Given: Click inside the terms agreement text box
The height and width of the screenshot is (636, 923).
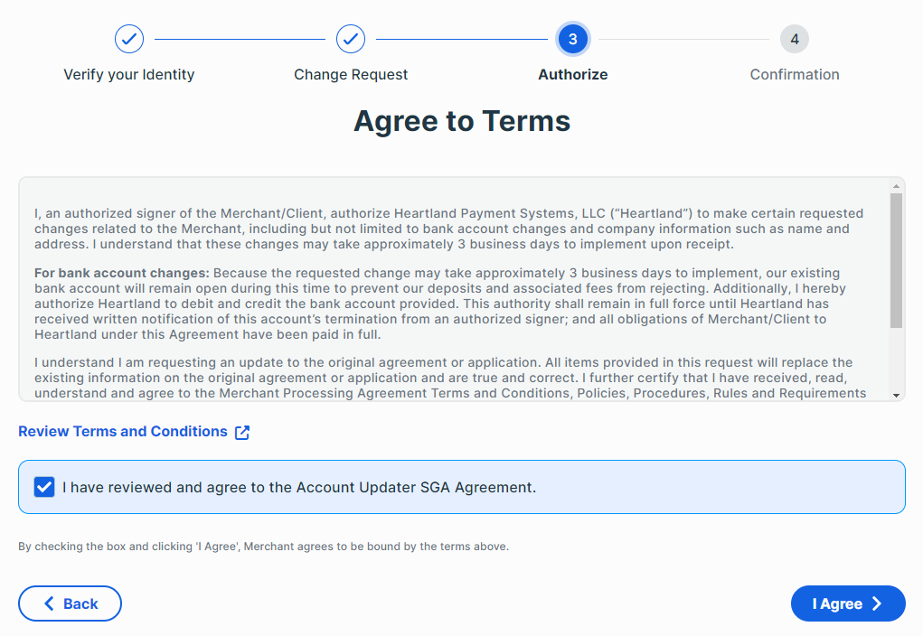Looking at the screenshot, I should click(x=452, y=289).
